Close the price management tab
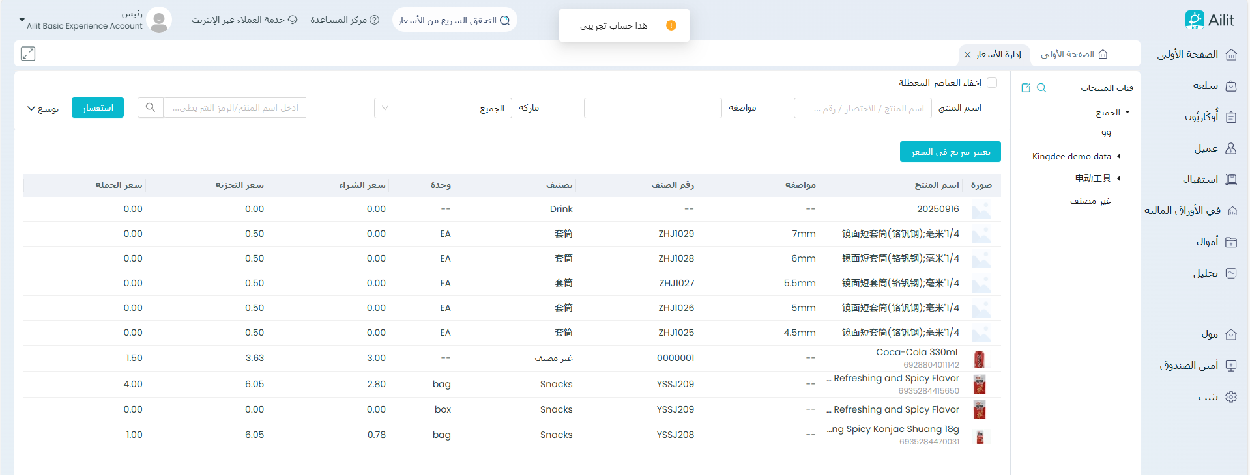 (968, 55)
